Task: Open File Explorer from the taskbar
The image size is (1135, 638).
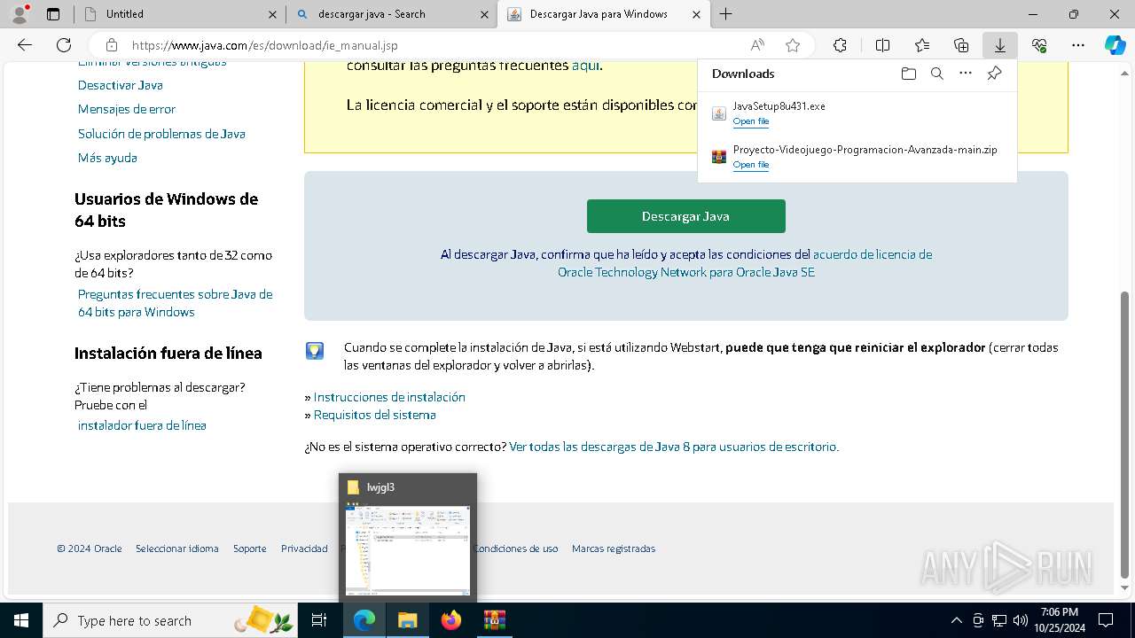Action: 407,620
